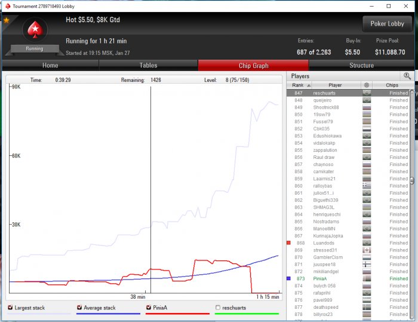Select player row mikiliandgel
This screenshot has width=418, height=322.
coord(348,272)
